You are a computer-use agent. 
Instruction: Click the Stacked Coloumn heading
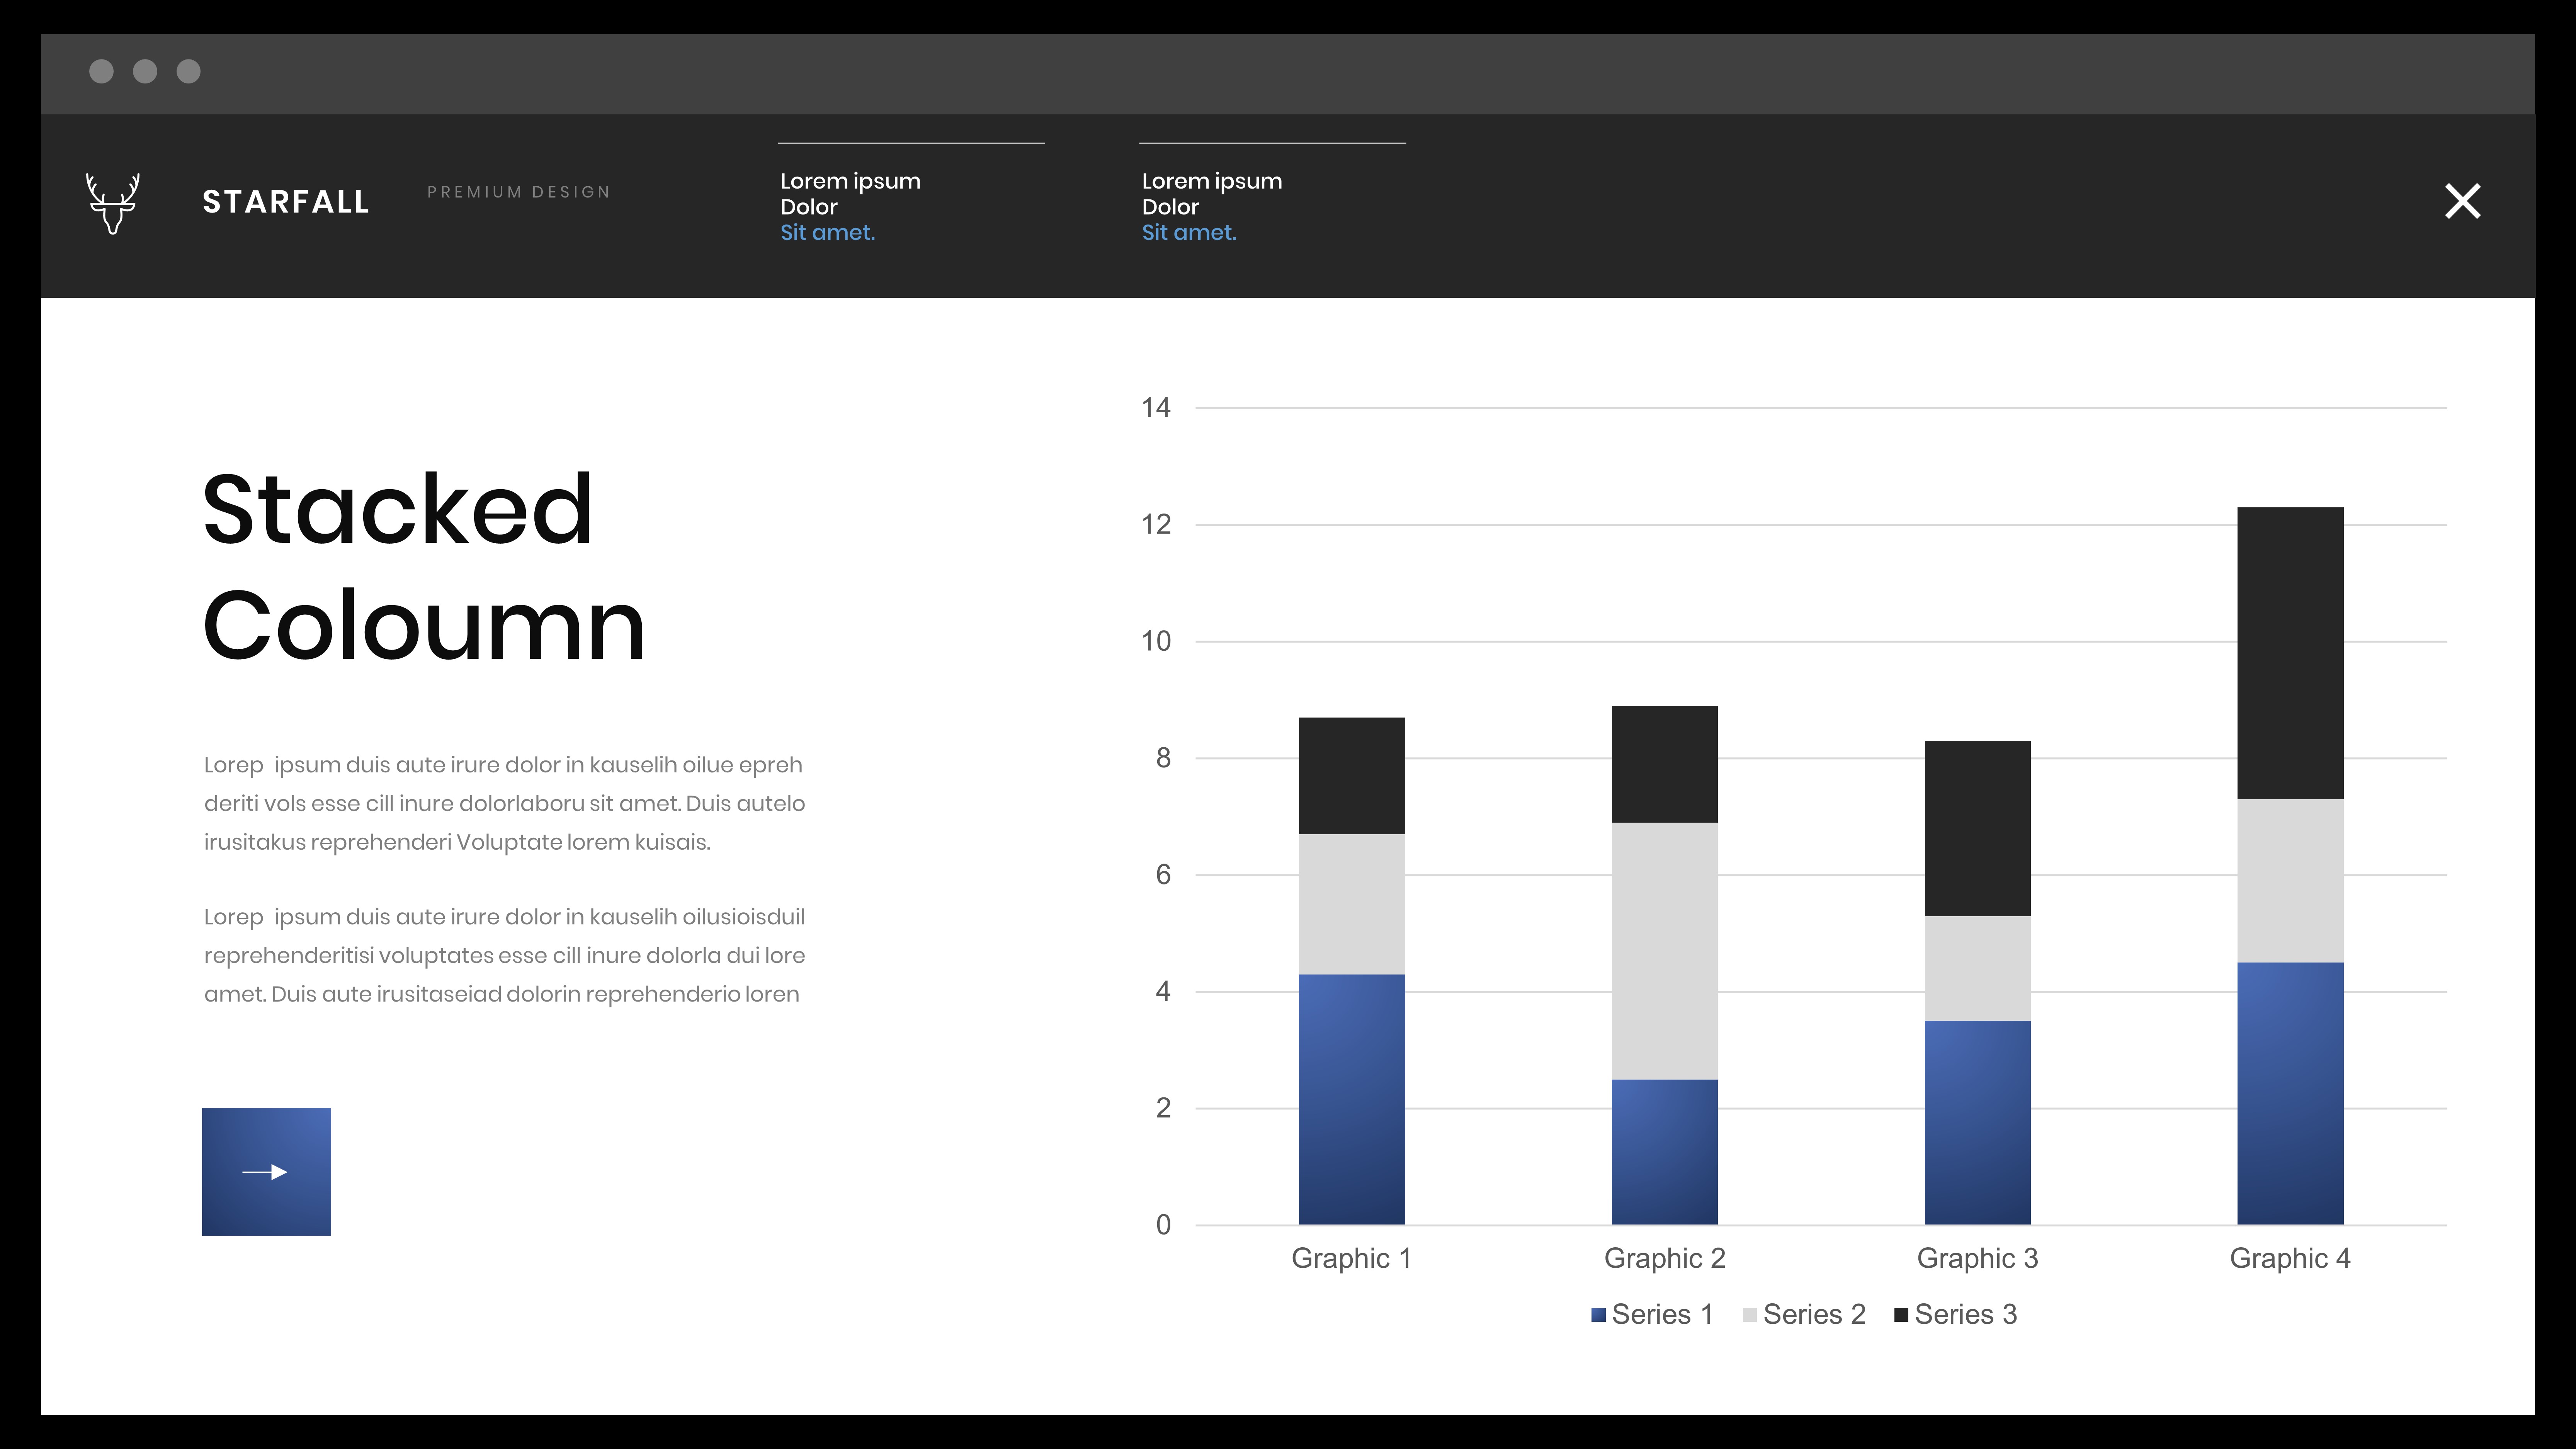pos(424,567)
